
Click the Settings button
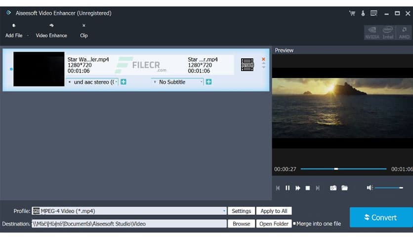(241, 211)
